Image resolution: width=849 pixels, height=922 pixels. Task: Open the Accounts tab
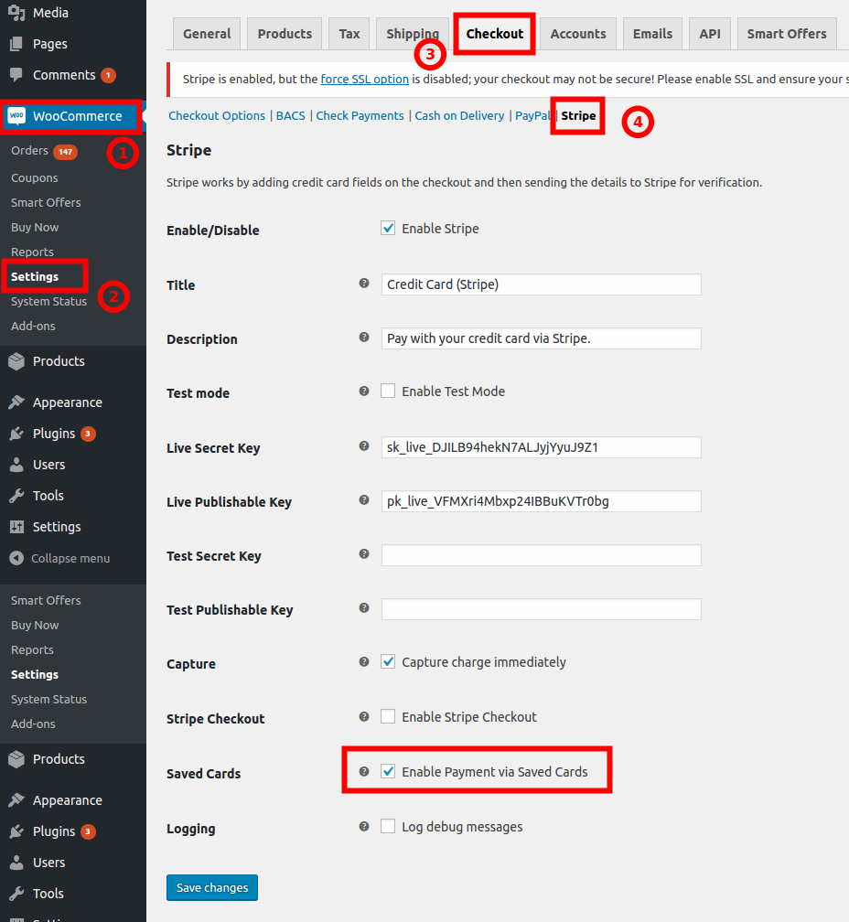(578, 34)
